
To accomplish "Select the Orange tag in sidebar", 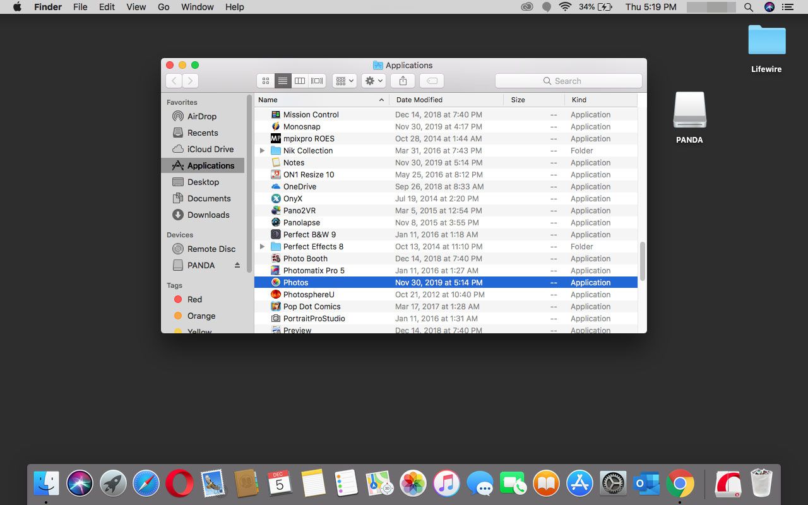I will pyautogui.click(x=203, y=316).
